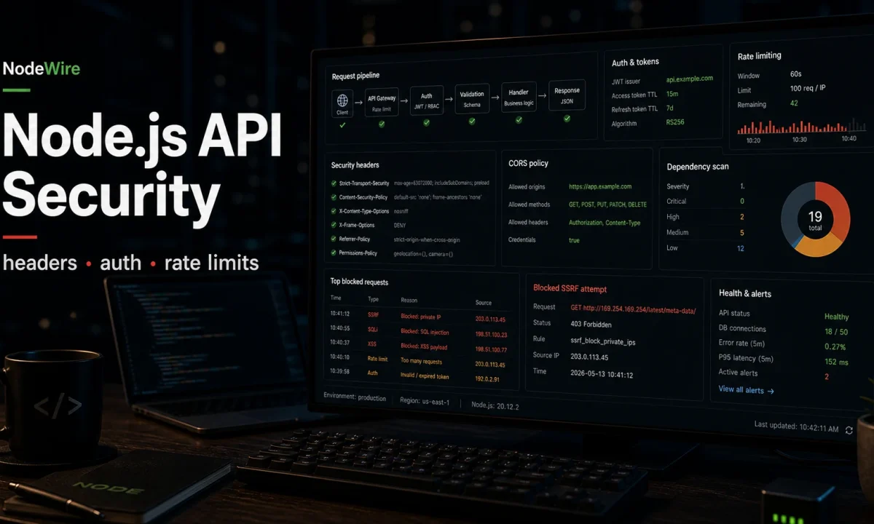Click the RS256 algorithm value

[676, 123]
